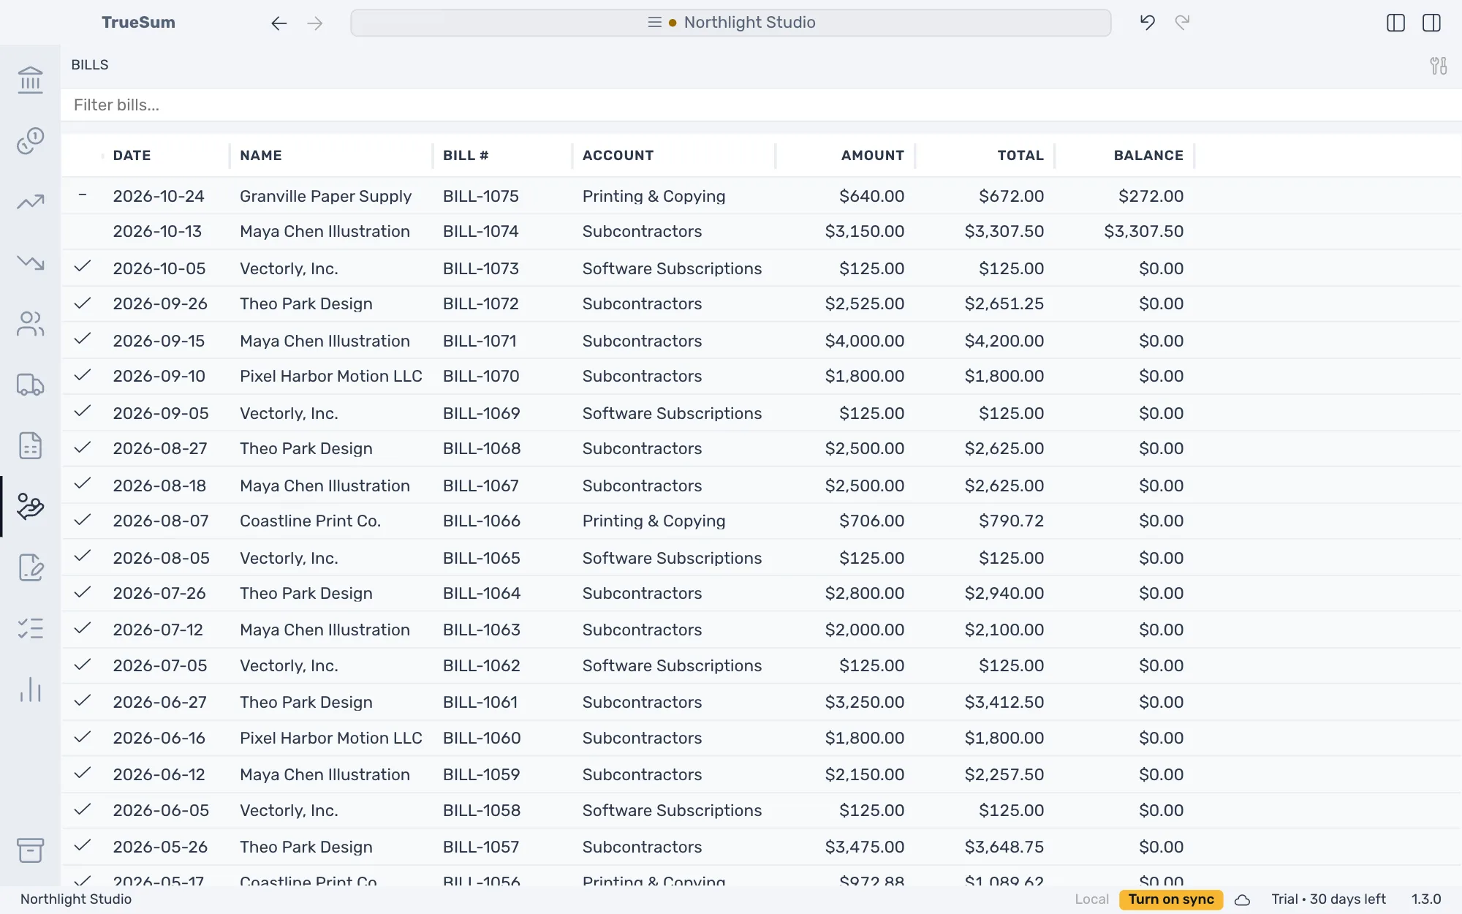Open the archive box sidebar icon
This screenshot has height=914, width=1462.
[x=30, y=850]
